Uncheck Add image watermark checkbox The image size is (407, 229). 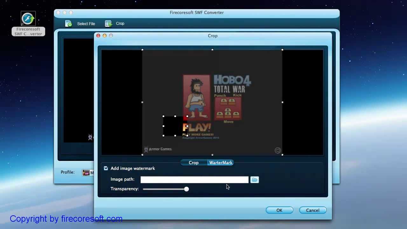tap(106, 168)
